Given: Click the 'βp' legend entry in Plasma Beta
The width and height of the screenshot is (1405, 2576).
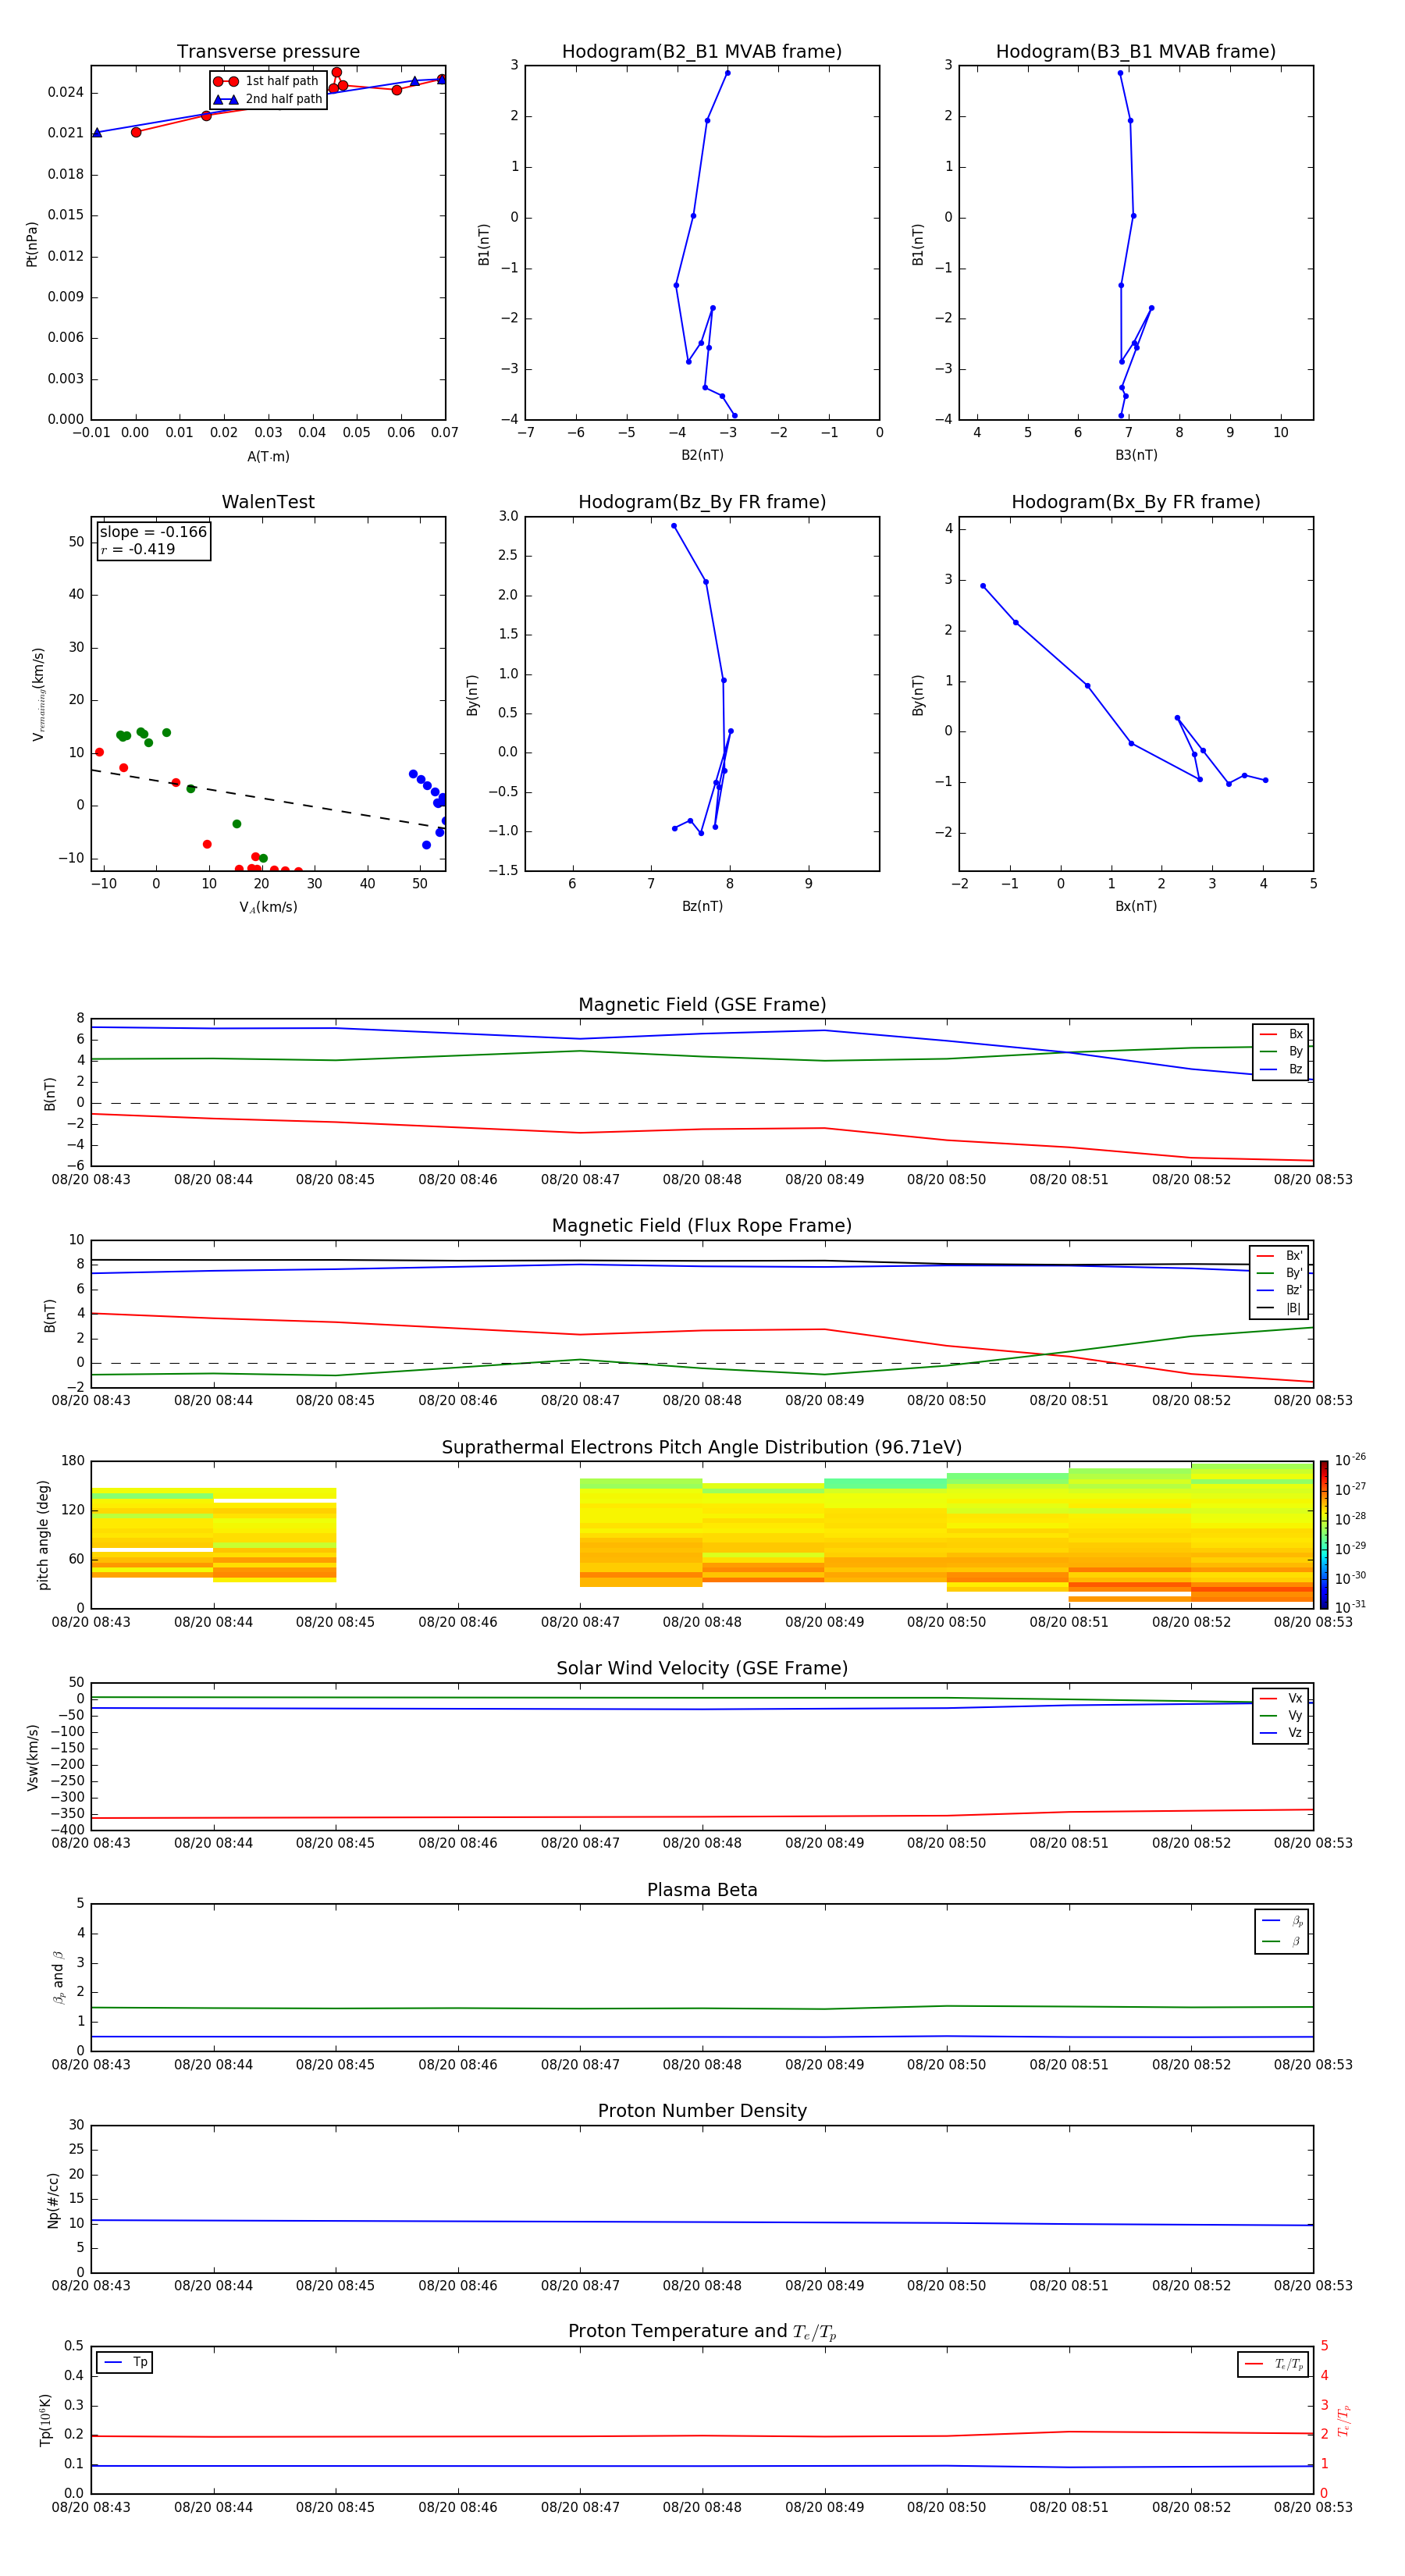Looking at the screenshot, I should (x=1282, y=1921).
